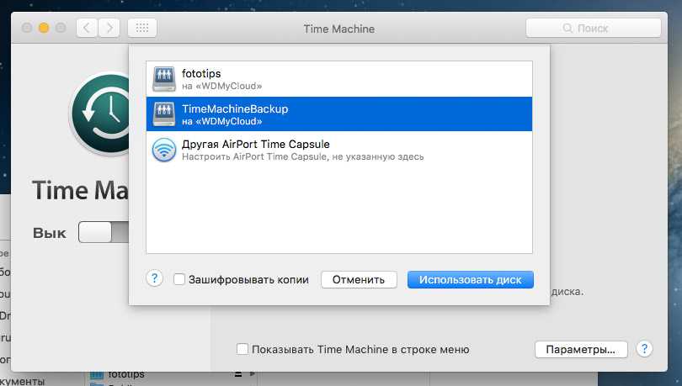
Task: Check Показывать Time Machine в строке меню
Action: (242, 349)
